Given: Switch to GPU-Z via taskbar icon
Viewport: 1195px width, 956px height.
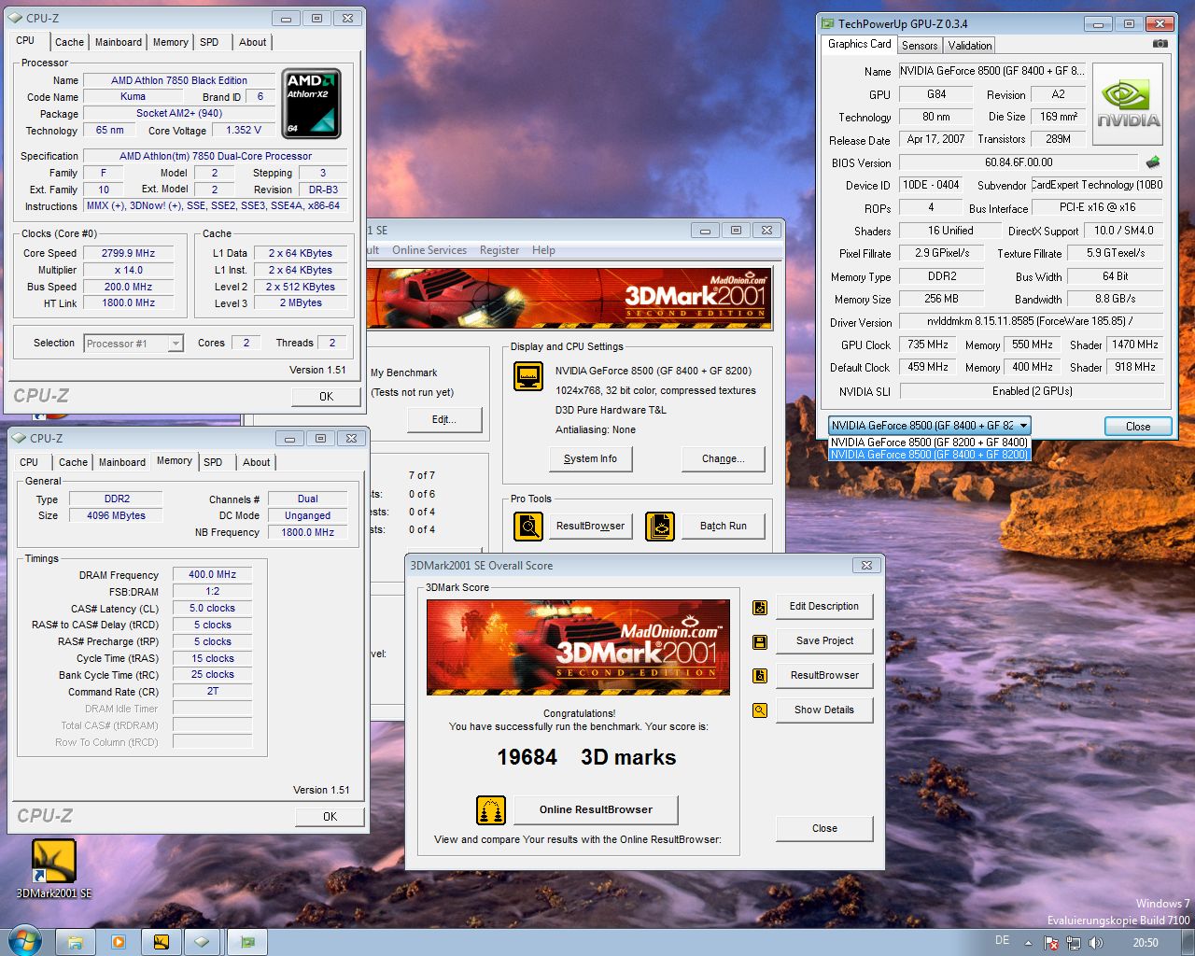Looking at the screenshot, I should 247,942.
